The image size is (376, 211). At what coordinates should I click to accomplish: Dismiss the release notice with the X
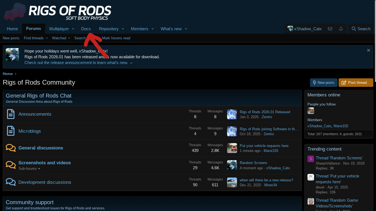pyautogui.click(x=368, y=50)
